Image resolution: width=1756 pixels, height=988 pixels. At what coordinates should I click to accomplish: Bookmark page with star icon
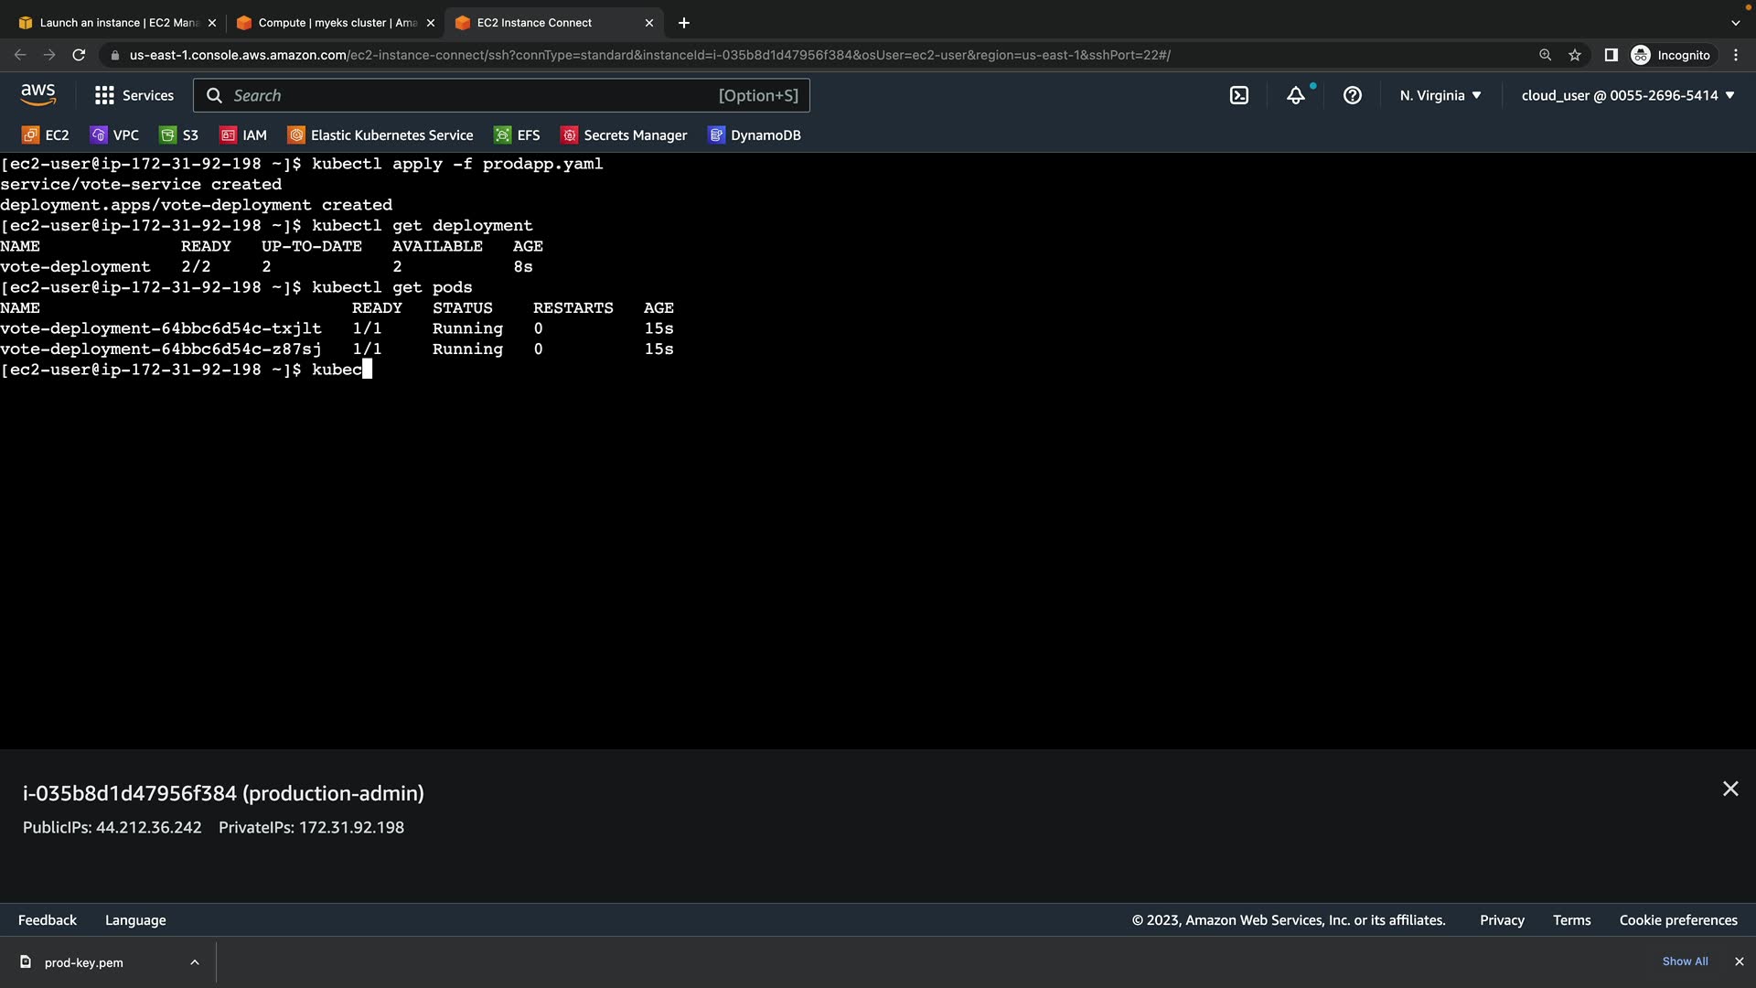click(x=1574, y=55)
